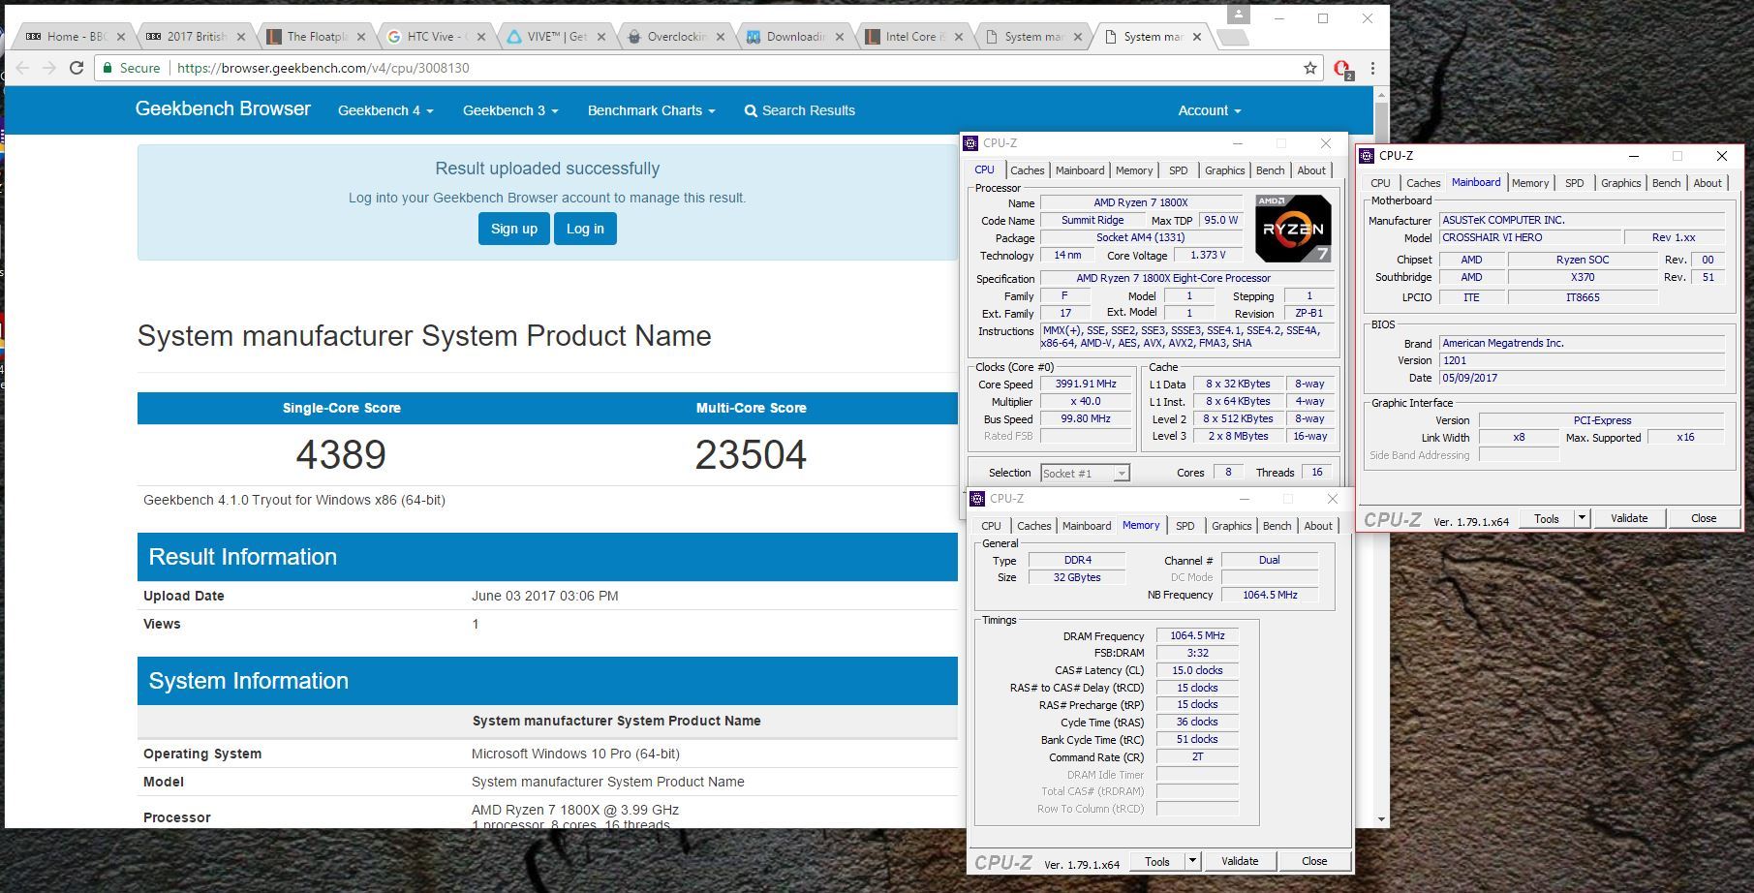Image resolution: width=1754 pixels, height=893 pixels.
Task: Open the Geekbench 4 dropdown menu
Action: tap(385, 110)
